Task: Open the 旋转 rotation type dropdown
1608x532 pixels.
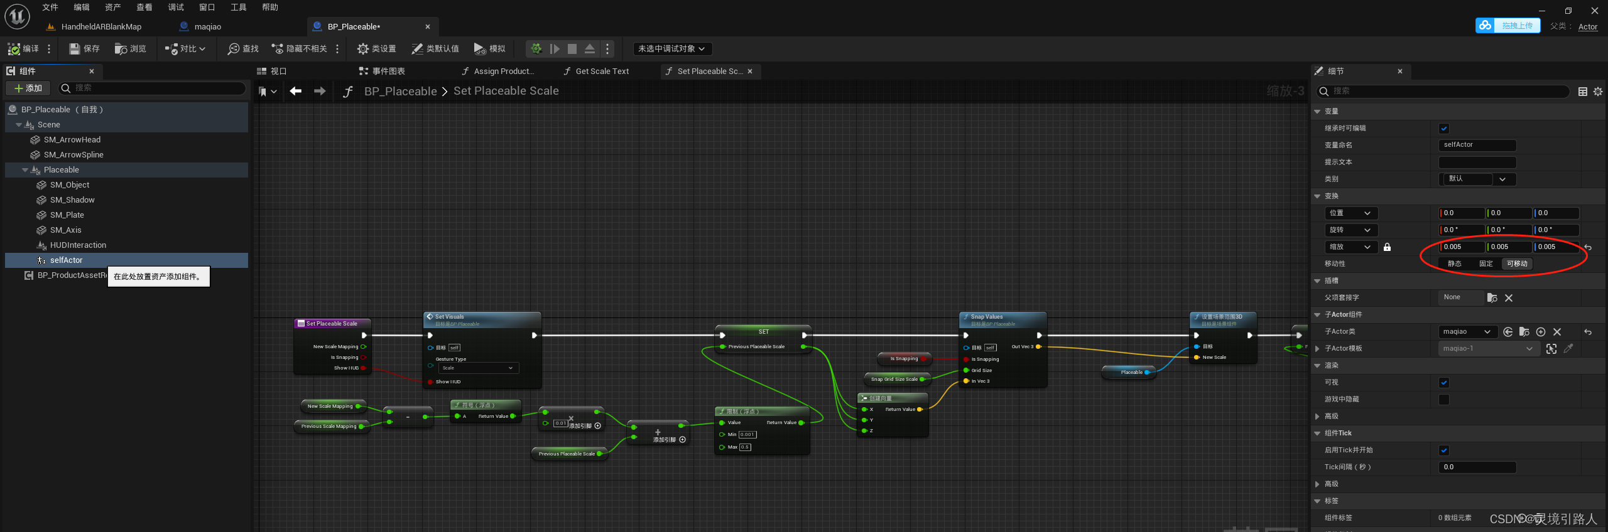Action: tap(1350, 230)
